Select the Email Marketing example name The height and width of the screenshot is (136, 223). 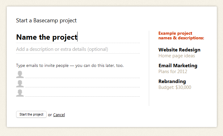178,65
